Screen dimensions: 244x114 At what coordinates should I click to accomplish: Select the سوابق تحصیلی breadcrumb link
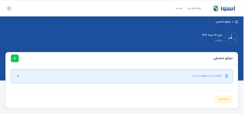pyautogui.click(x=223, y=22)
